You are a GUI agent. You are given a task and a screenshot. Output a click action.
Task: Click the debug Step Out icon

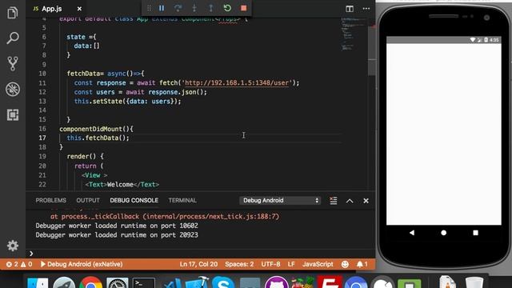coord(210,8)
